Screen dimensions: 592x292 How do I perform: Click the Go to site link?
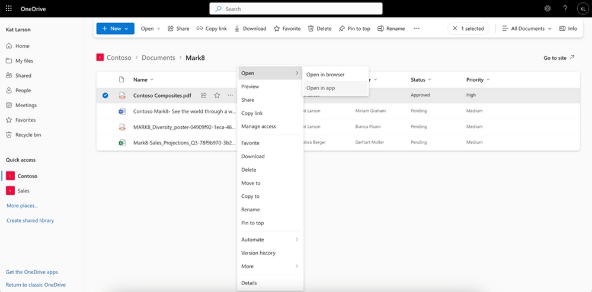[x=558, y=58]
